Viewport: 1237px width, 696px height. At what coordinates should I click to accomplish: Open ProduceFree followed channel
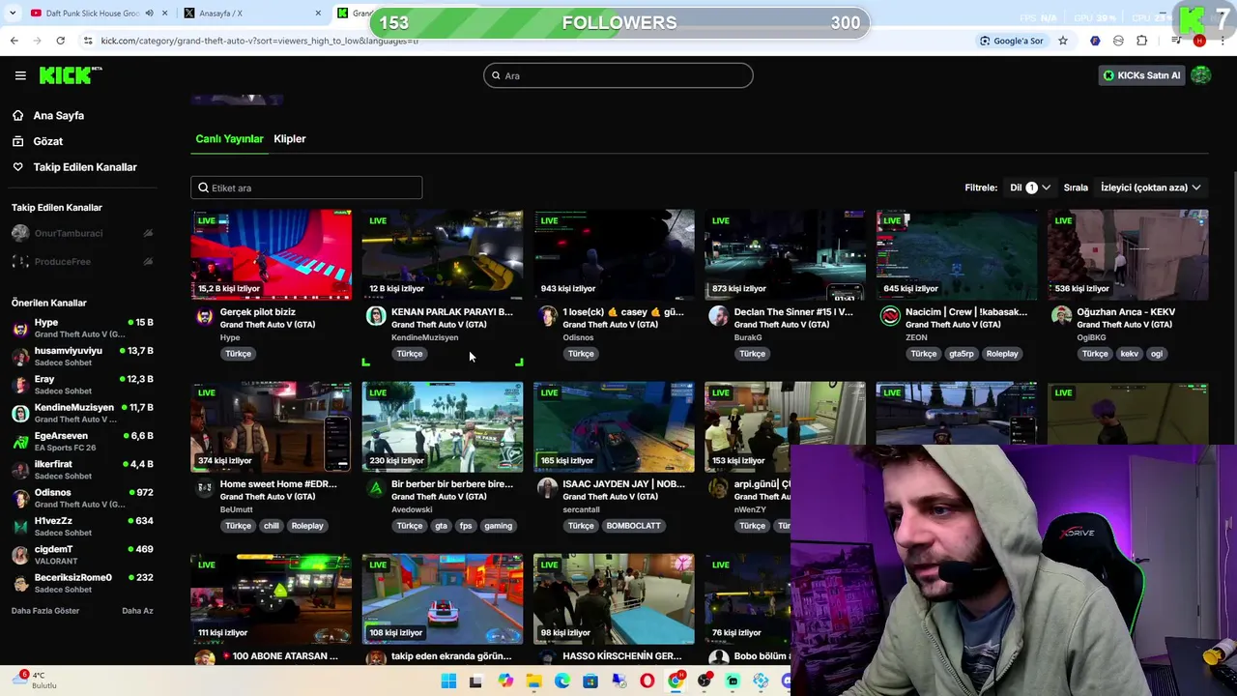(82, 261)
